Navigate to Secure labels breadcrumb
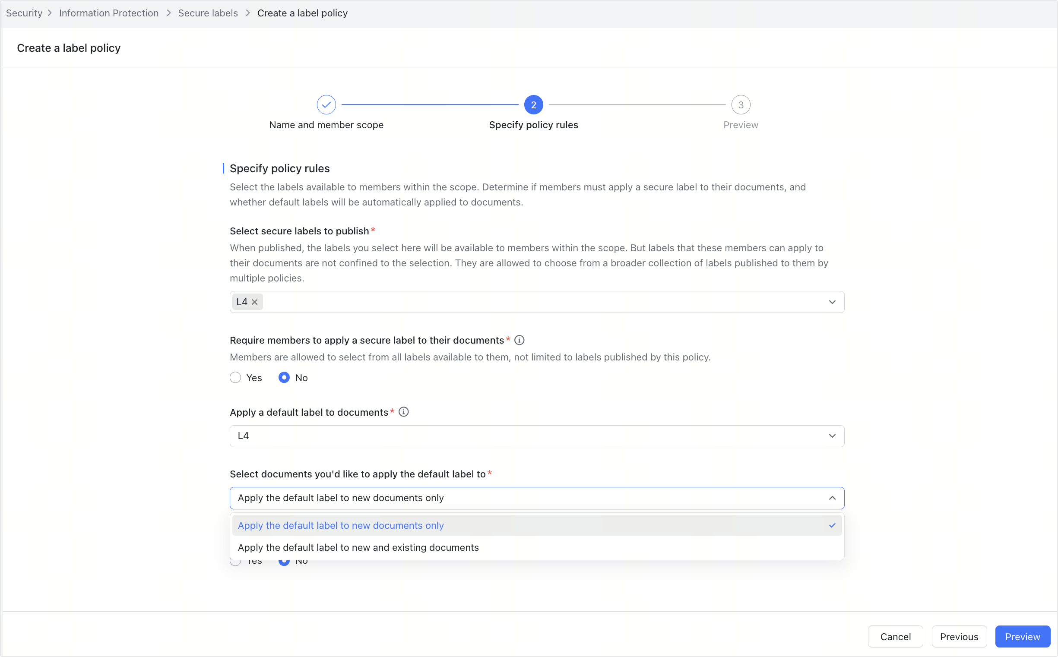Viewport: 1058px width, 657px height. click(x=208, y=13)
